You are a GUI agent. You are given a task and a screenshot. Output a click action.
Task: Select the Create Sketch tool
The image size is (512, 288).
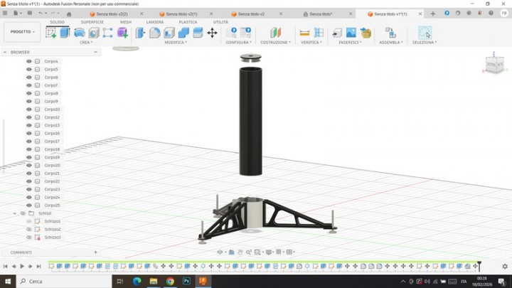pyautogui.click(x=50, y=32)
